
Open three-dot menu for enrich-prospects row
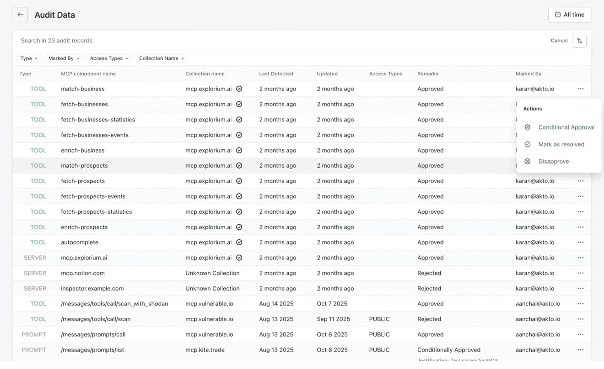click(x=580, y=227)
